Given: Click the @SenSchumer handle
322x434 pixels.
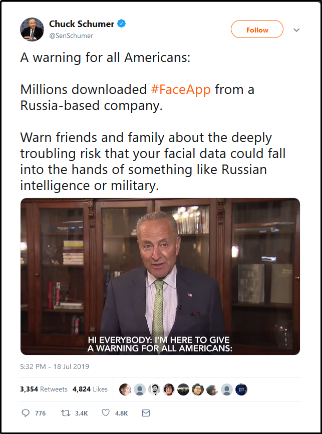Looking at the screenshot, I should pos(71,35).
